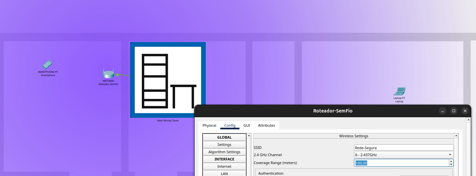Select the Internet interface button
Viewport: 476px width, 176px height.
(224, 166)
